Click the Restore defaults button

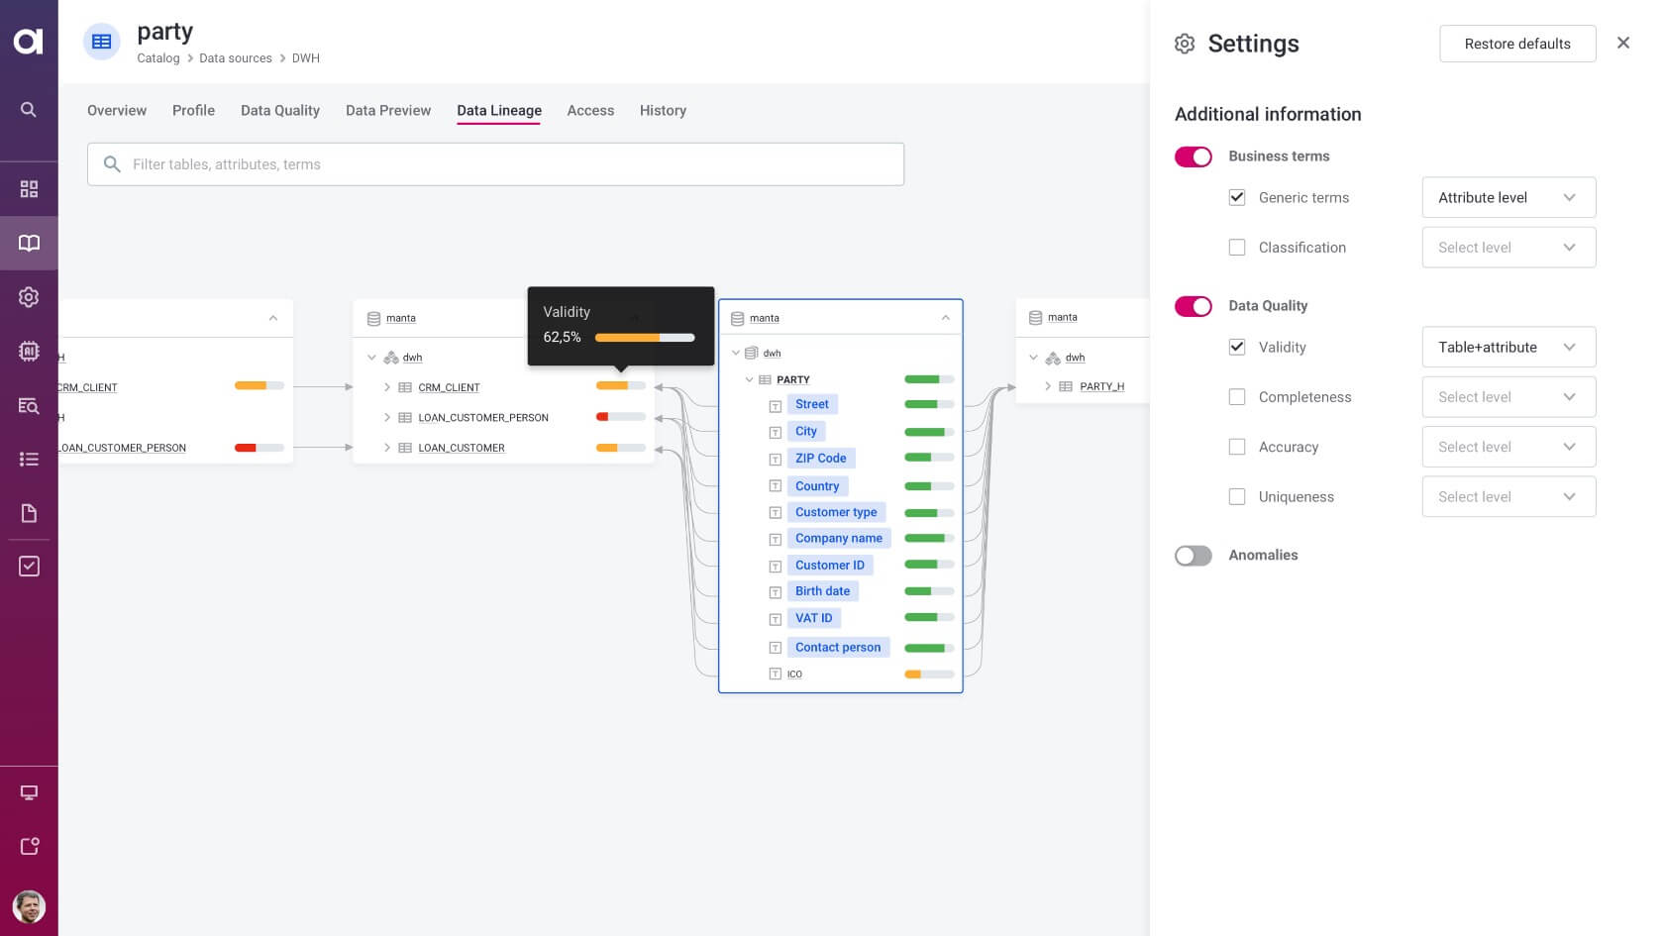pos(1516,44)
